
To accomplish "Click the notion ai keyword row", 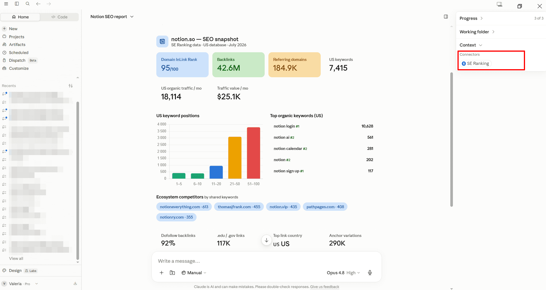I will point(323,138).
